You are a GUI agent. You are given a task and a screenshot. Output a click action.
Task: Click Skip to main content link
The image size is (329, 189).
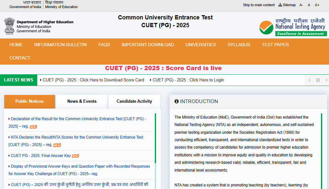coord(259,5)
